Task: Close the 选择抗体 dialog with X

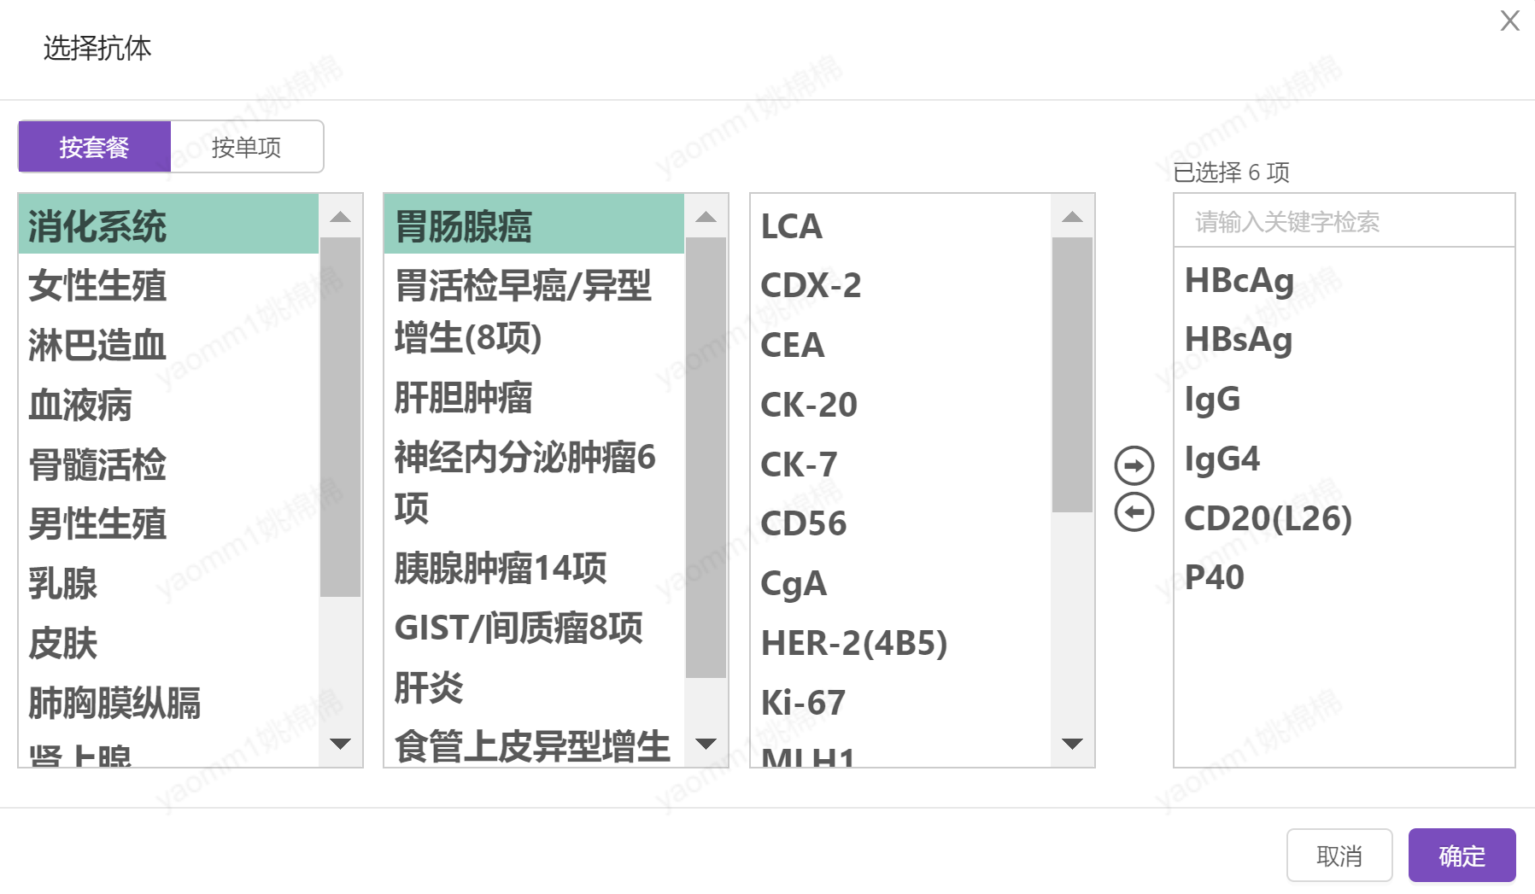Action: (1509, 20)
